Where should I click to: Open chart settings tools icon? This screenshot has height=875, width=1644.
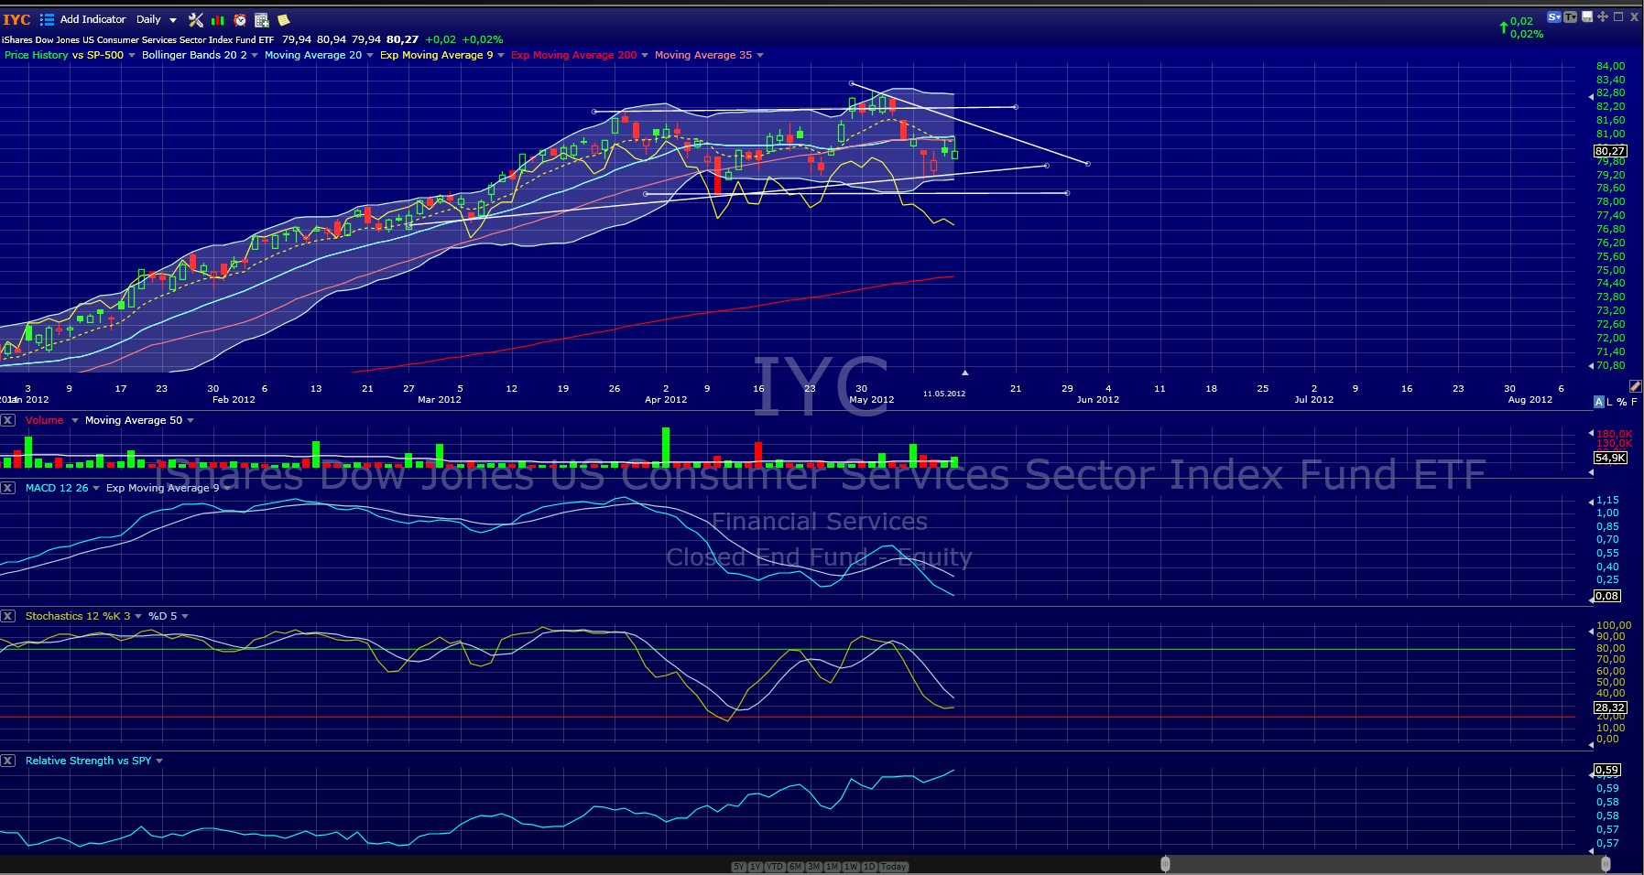click(196, 19)
